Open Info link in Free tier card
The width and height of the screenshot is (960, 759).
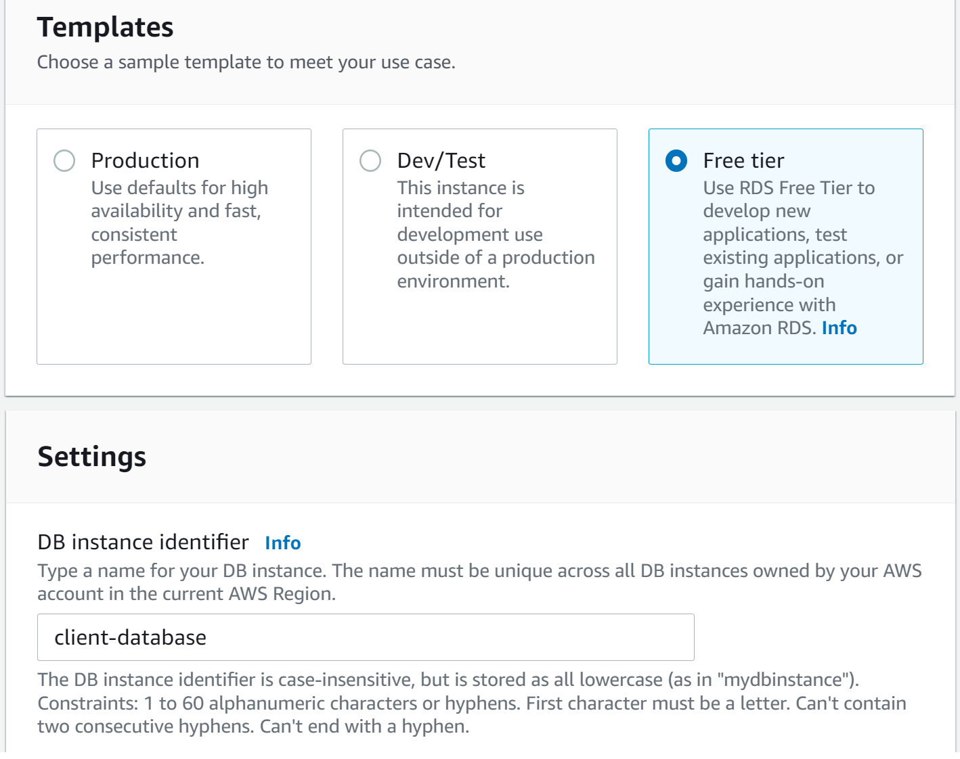coord(839,328)
